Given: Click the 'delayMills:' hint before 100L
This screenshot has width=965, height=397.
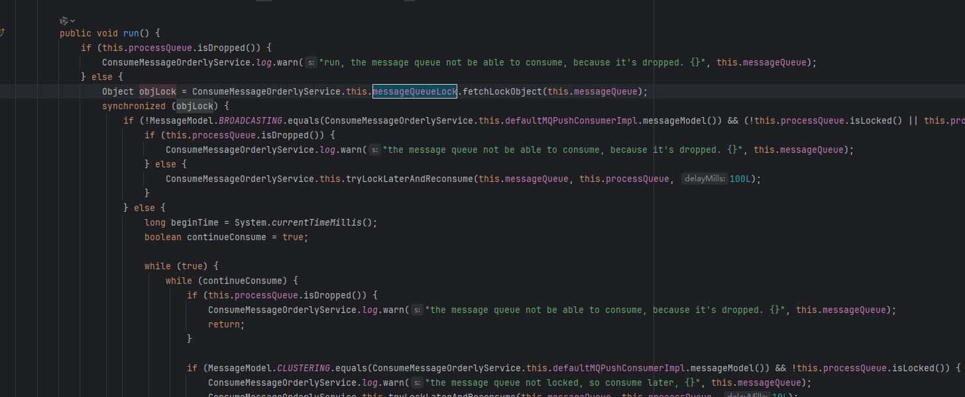Looking at the screenshot, I should click(705, 179).
